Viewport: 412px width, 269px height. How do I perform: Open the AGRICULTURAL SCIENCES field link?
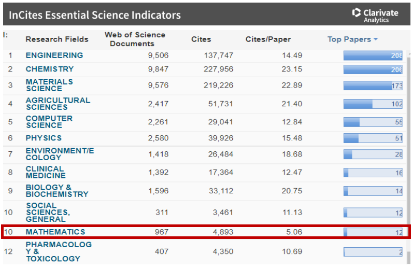(58, 104)
